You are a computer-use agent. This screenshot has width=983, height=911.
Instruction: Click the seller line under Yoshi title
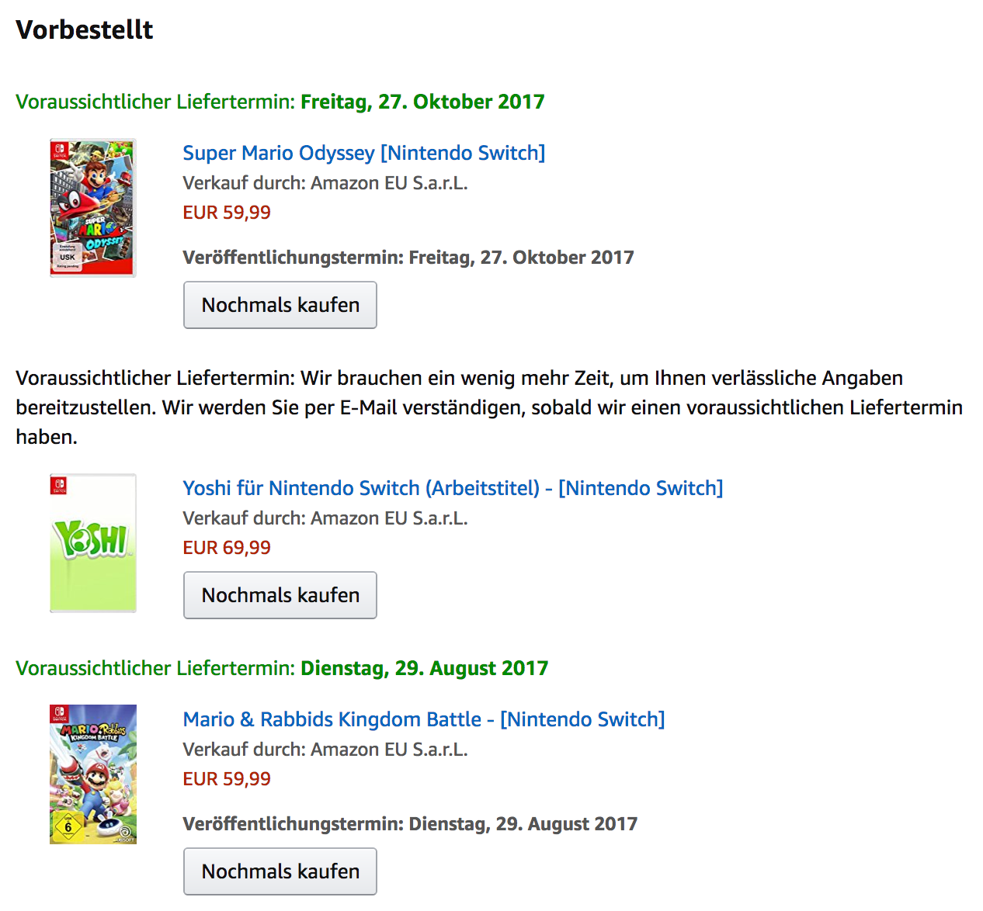(x=325, y=518)
